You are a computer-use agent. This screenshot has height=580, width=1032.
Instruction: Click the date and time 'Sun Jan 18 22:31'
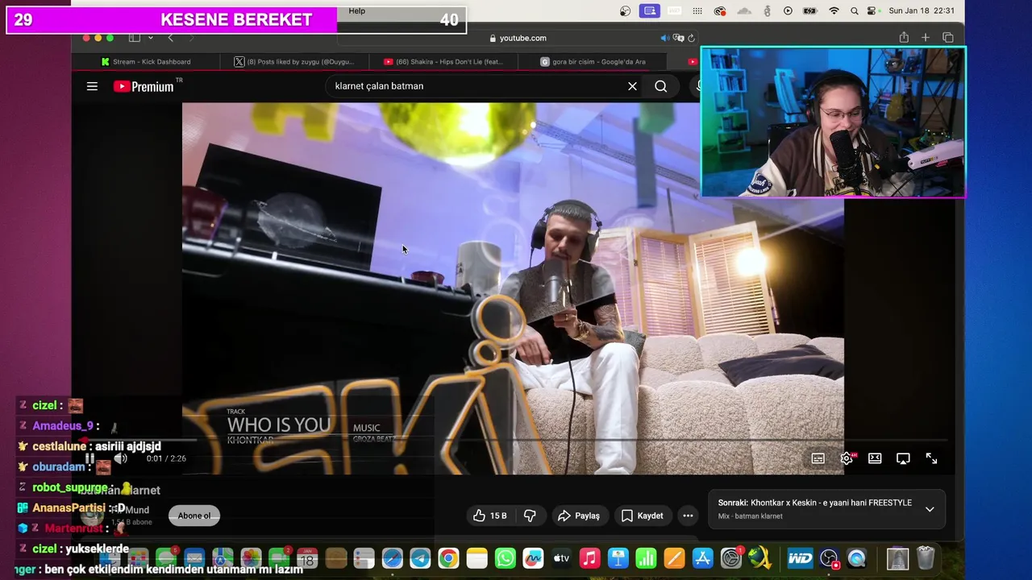tap(922, 10)
